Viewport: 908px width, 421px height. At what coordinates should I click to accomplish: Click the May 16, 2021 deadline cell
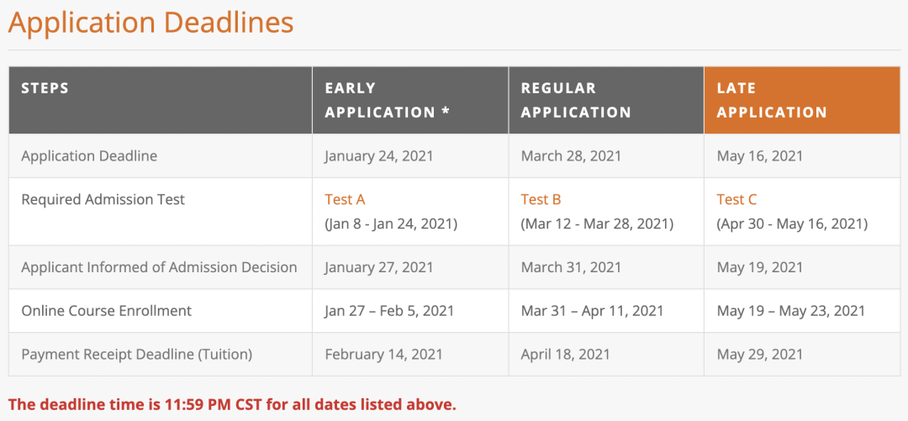(x=802, y=155)
